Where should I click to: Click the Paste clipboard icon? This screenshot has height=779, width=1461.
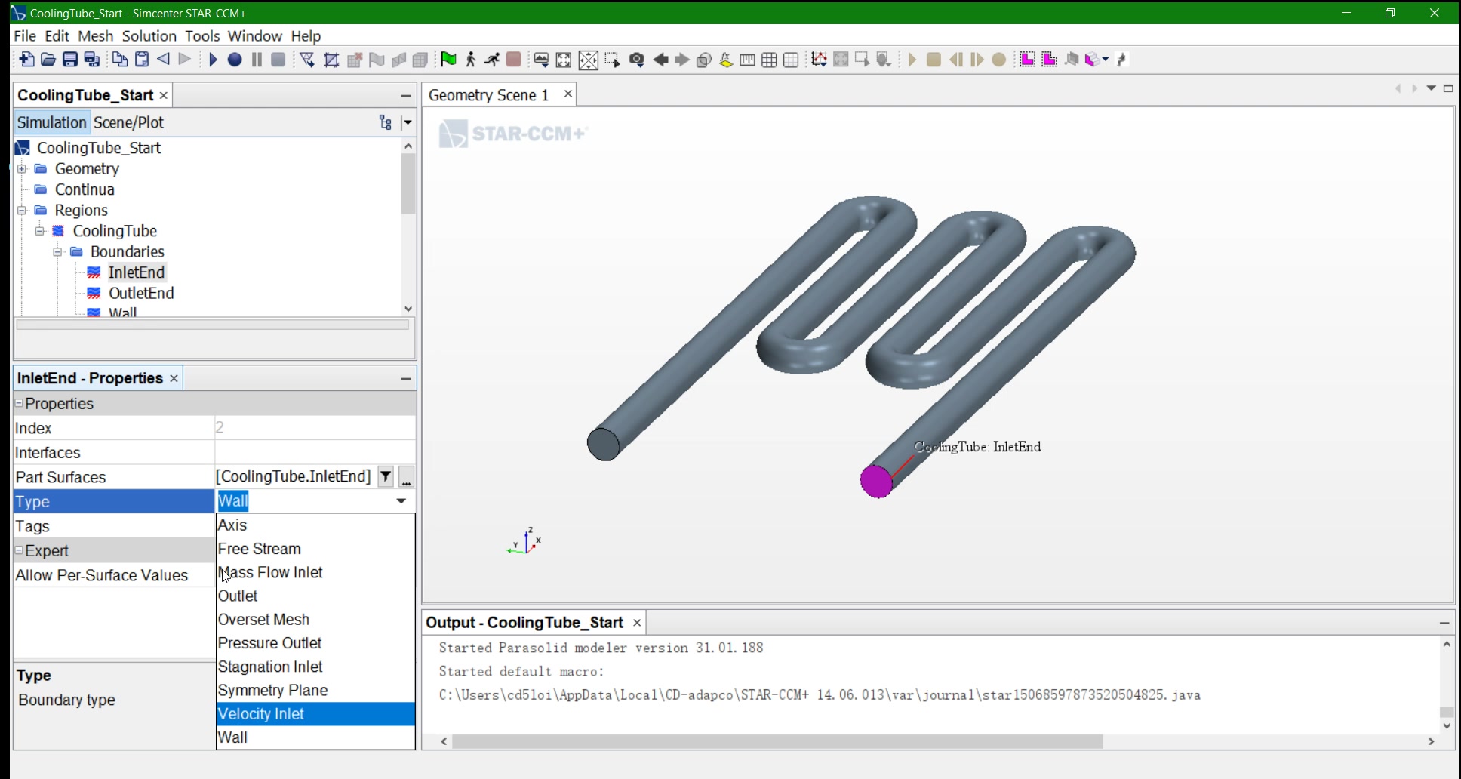[x=142, y=60]
